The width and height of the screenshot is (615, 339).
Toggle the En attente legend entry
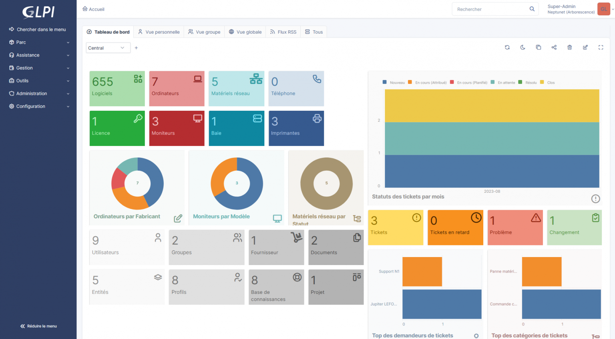503,82
